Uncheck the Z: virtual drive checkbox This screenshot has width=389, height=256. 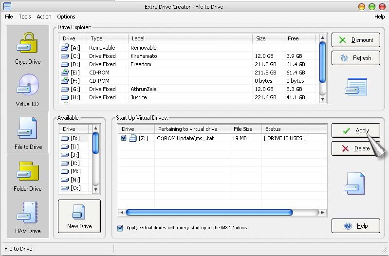(x=124, y=138)
